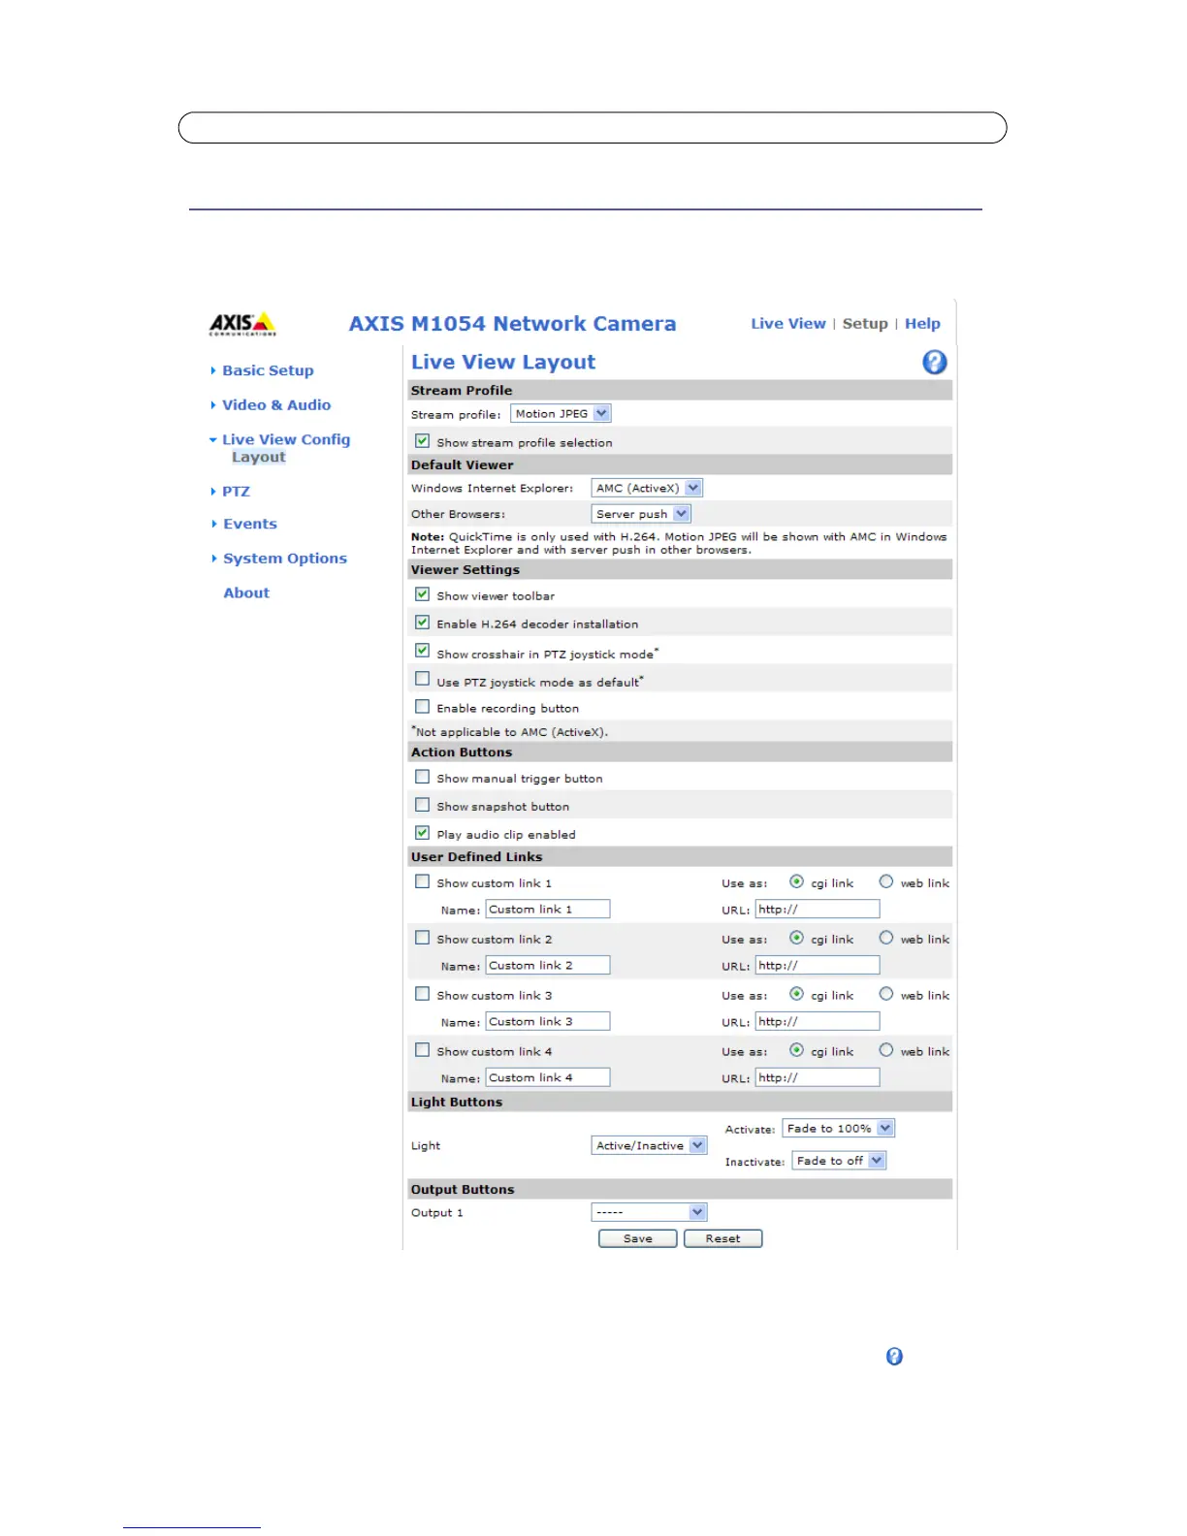
Task: Open the Output 1 dropdown
Action: coord(650,1212)
